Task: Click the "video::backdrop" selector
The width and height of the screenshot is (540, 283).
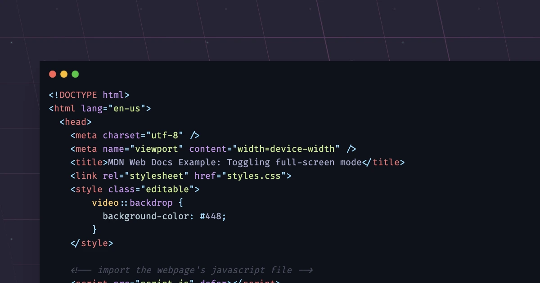Action: click(132, 203)
